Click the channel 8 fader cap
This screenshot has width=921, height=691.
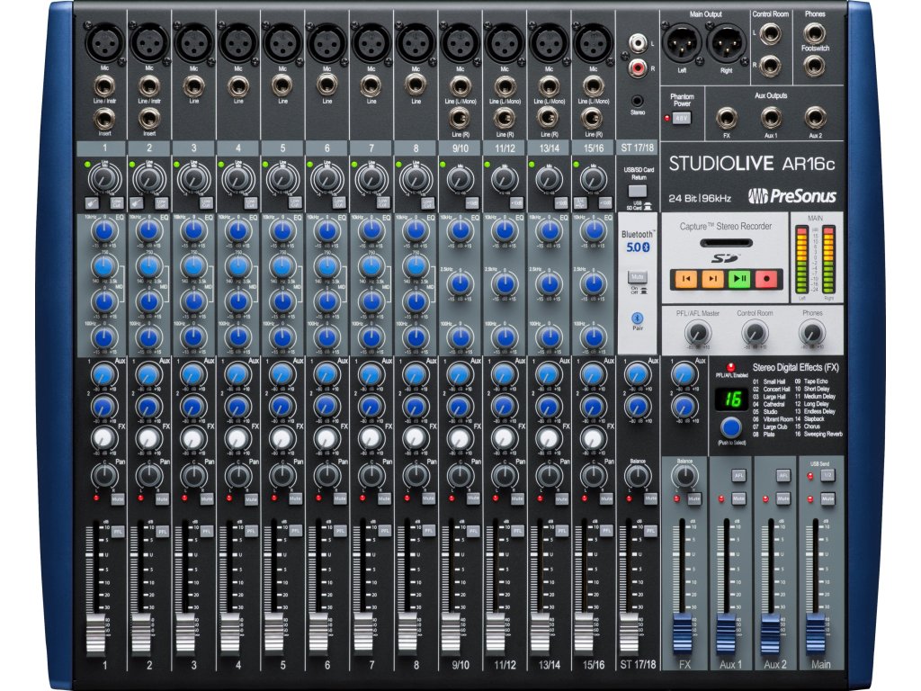click(x=408, y=634)
